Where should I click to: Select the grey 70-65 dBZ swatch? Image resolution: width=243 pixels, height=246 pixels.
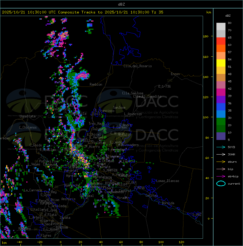pyautogui.click(x=221, y=34)
